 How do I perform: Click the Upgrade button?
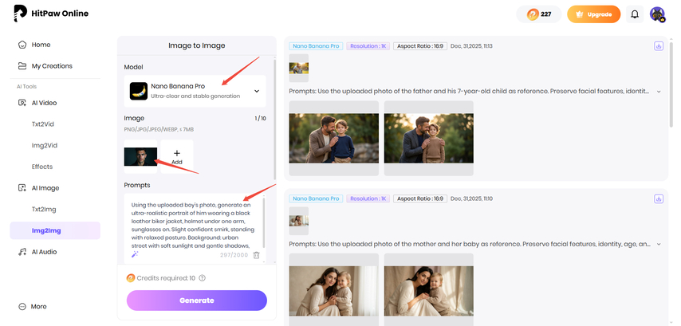coord(593,14)
